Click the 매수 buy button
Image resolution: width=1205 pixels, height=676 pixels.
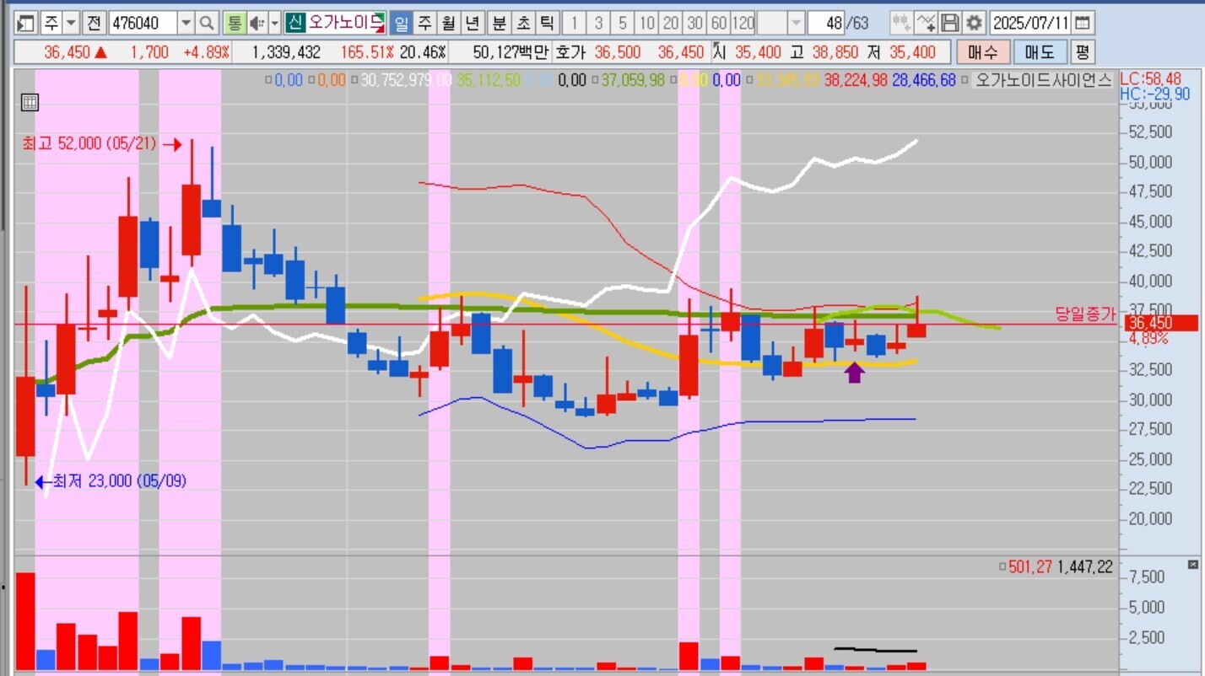tap(982, 52)
